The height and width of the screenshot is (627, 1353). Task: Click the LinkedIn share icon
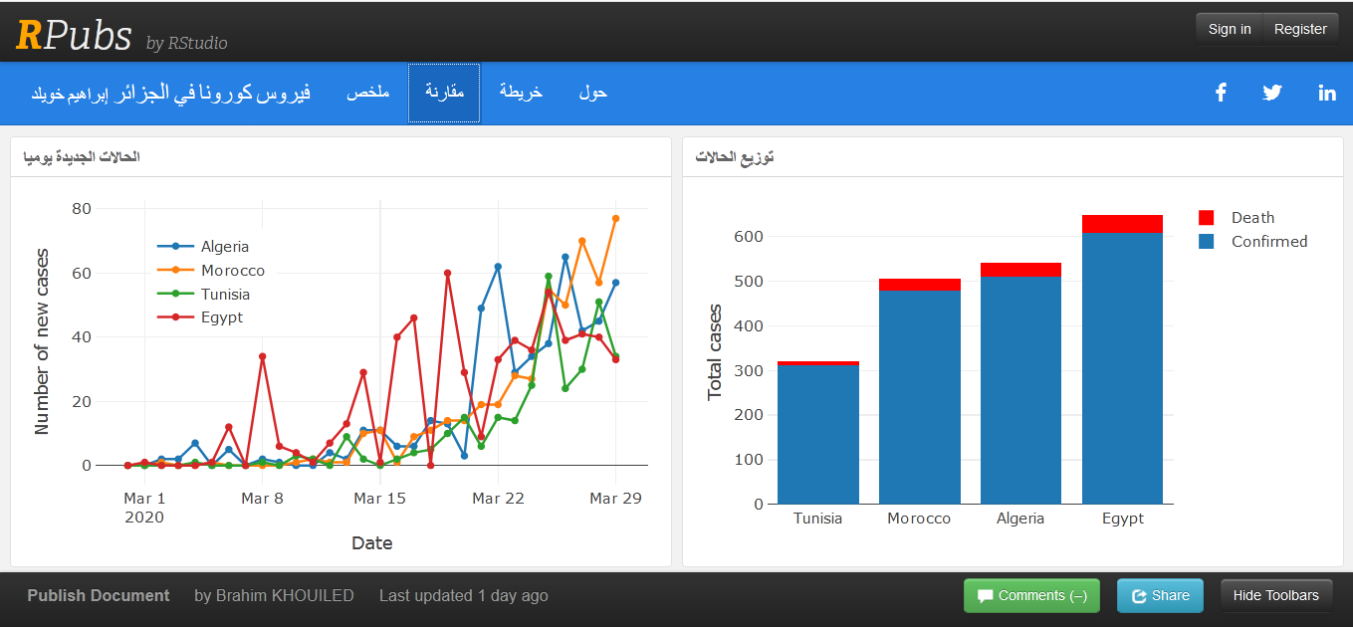click(x=1327, y=93)
